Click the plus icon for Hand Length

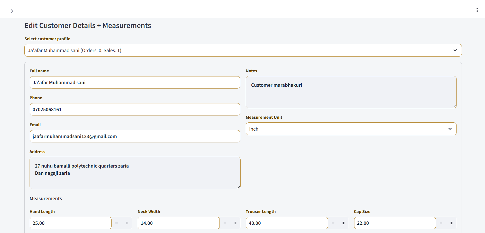(x=126, y=223)
